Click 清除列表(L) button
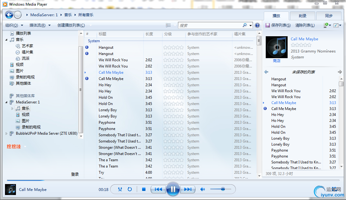The image size is (346, 200). 305,25
